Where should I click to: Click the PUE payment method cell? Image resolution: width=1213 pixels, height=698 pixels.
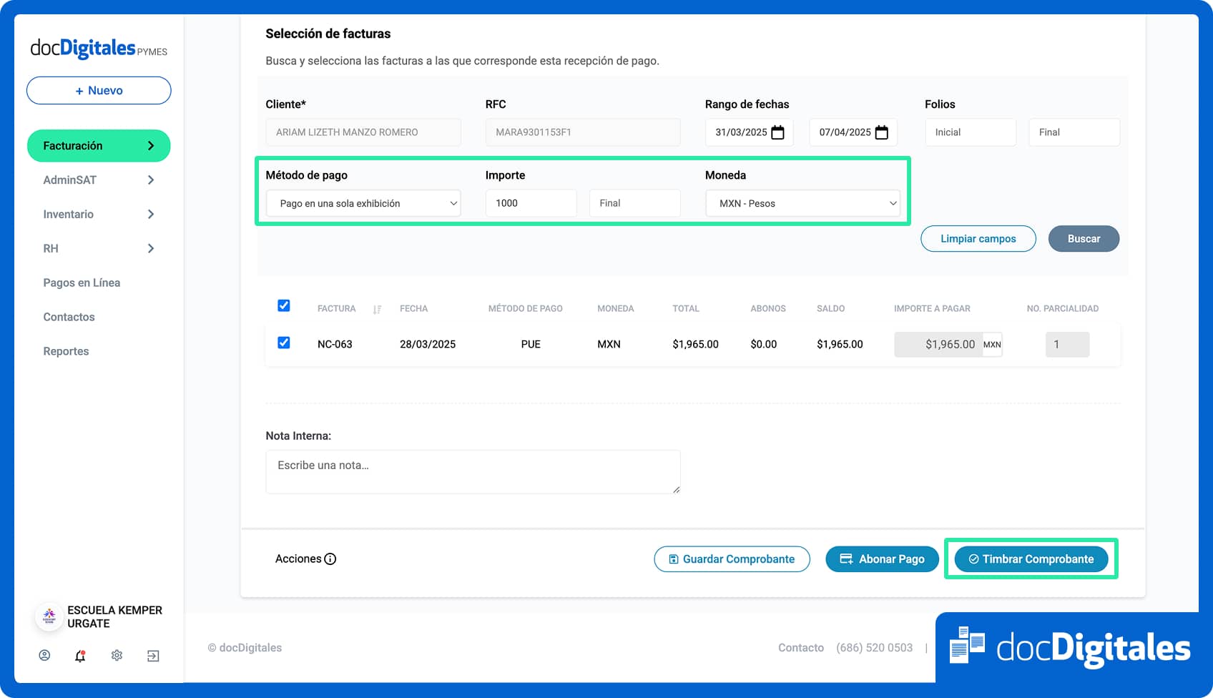point(531,344)
